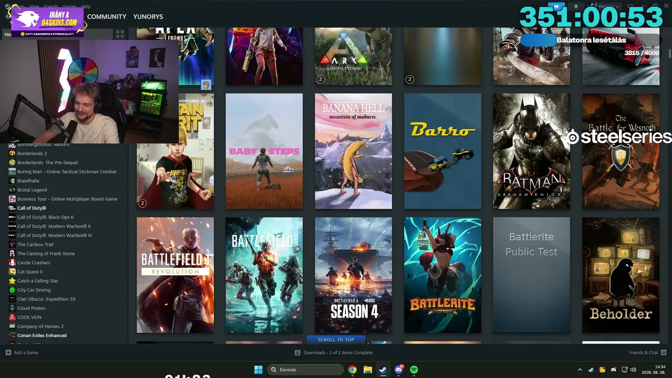Open the COMMUNITY tab

[107, 17]
